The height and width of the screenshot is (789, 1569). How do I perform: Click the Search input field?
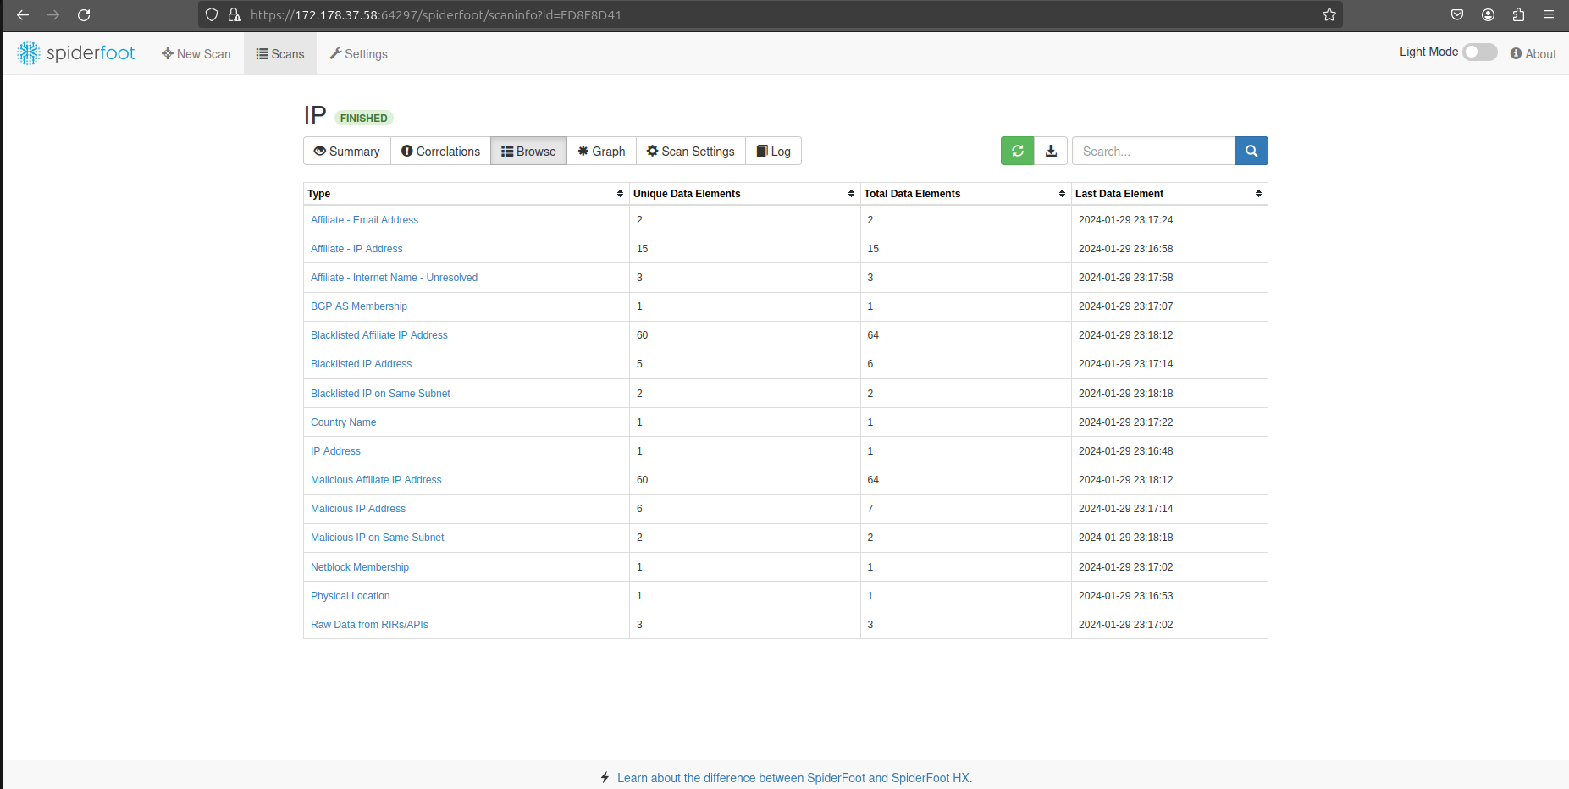point(1153,151)
